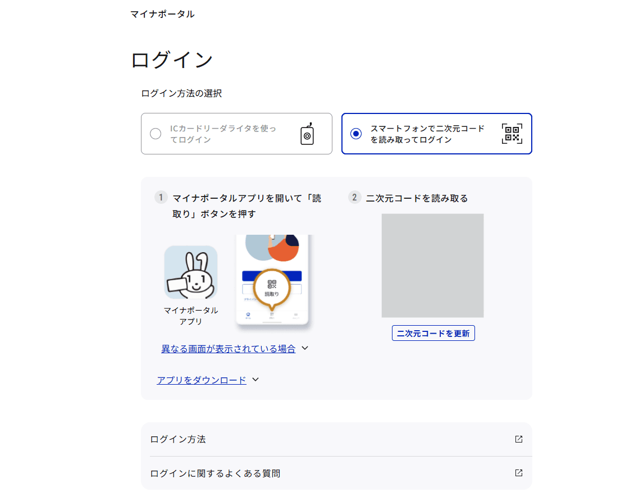This screenshot has height=497, width=639.
Task: Select the smartphone 二次元コード radio button
Action: tap(356, 134)
